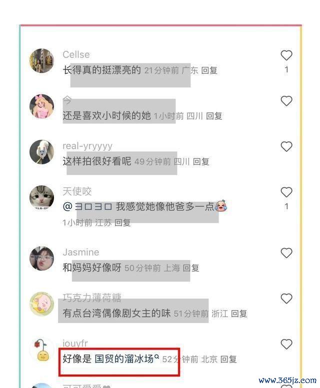Screen dimensions: 320x388
Task: Like 巧克力薄荷糖's comment with the heart
Action: click(286, 299)
